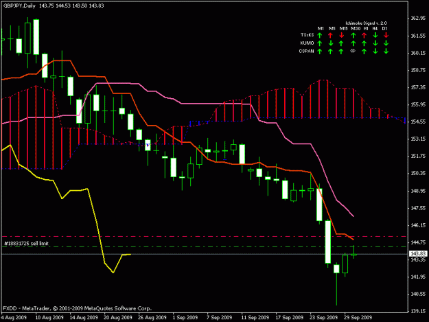This screenshot has height=322, width=429.
Task: Click the M5 timeframe column header
Action: pyautogui.click(x=332, y=28)
